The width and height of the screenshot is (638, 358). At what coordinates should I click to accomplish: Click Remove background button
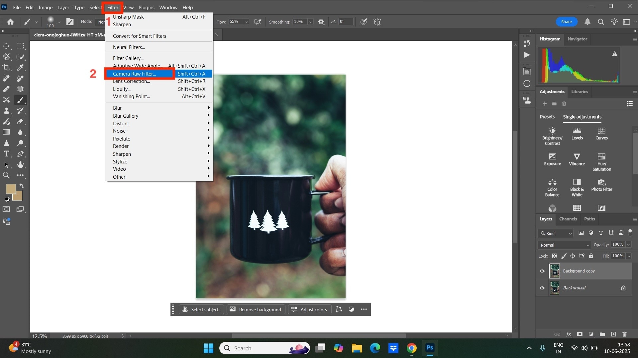[256, 309]
